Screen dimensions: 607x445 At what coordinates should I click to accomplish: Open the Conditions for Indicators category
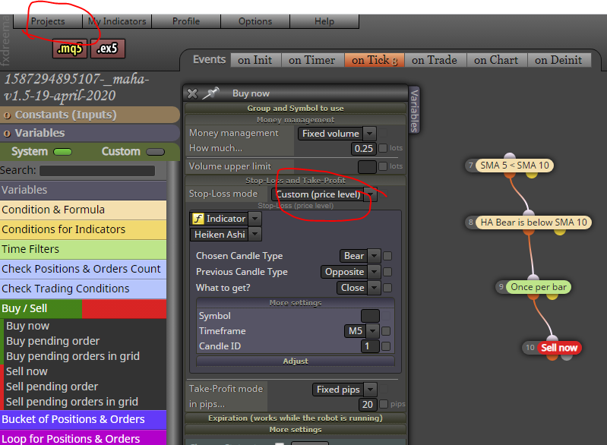84,229
